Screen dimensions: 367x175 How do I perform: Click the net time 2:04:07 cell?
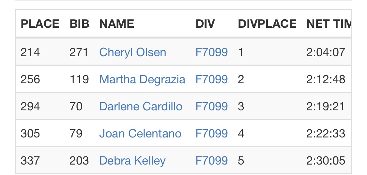(326, 52)
